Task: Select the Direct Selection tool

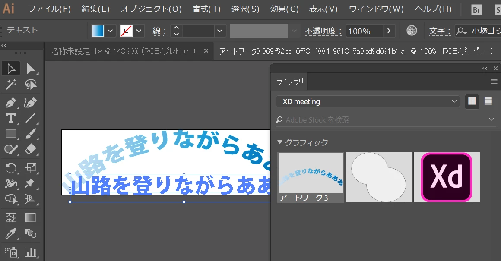Action: [31, 69]
